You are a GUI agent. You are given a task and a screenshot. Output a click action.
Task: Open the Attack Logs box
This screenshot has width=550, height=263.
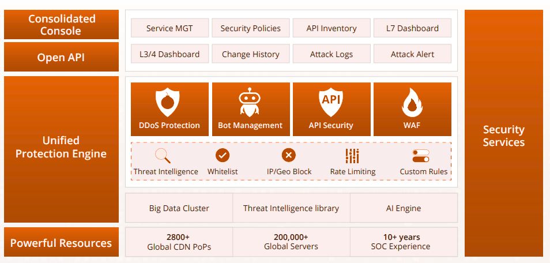331,54
